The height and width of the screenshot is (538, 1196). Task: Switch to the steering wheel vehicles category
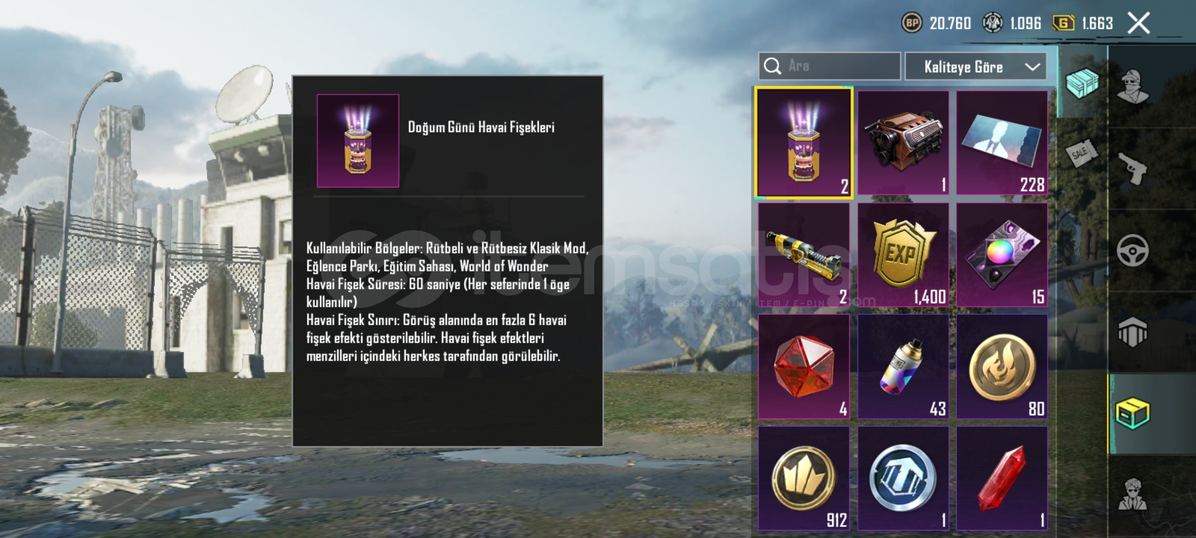tap(1132, 251)
